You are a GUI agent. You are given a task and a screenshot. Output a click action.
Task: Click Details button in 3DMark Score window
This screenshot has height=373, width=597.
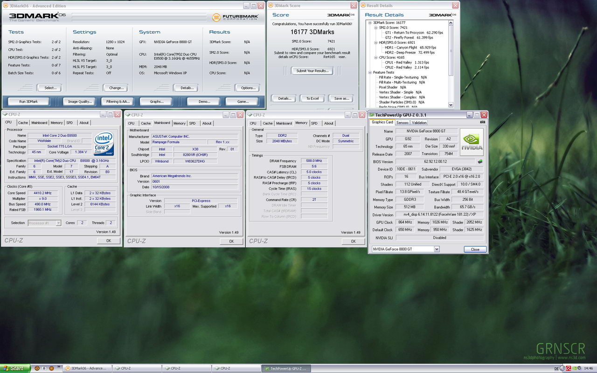tap(285, 98)
